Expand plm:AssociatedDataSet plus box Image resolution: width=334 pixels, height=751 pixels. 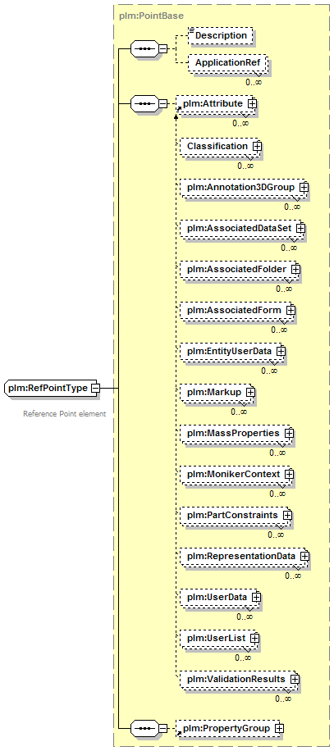(x=300, y=229)
